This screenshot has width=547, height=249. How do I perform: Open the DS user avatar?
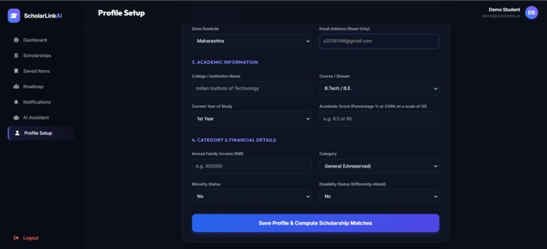click(x=531, y=13)
